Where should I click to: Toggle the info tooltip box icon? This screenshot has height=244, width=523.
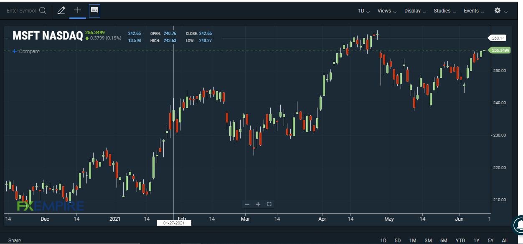[94, 10]
